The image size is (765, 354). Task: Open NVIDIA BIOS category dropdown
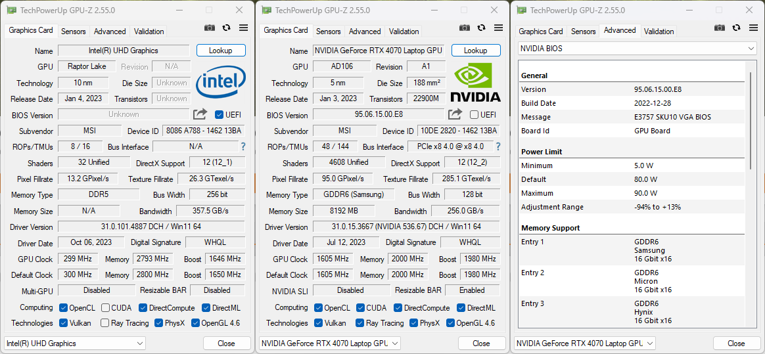637,49
